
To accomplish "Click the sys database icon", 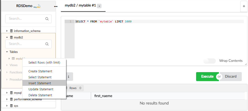I will click(11, 106).
